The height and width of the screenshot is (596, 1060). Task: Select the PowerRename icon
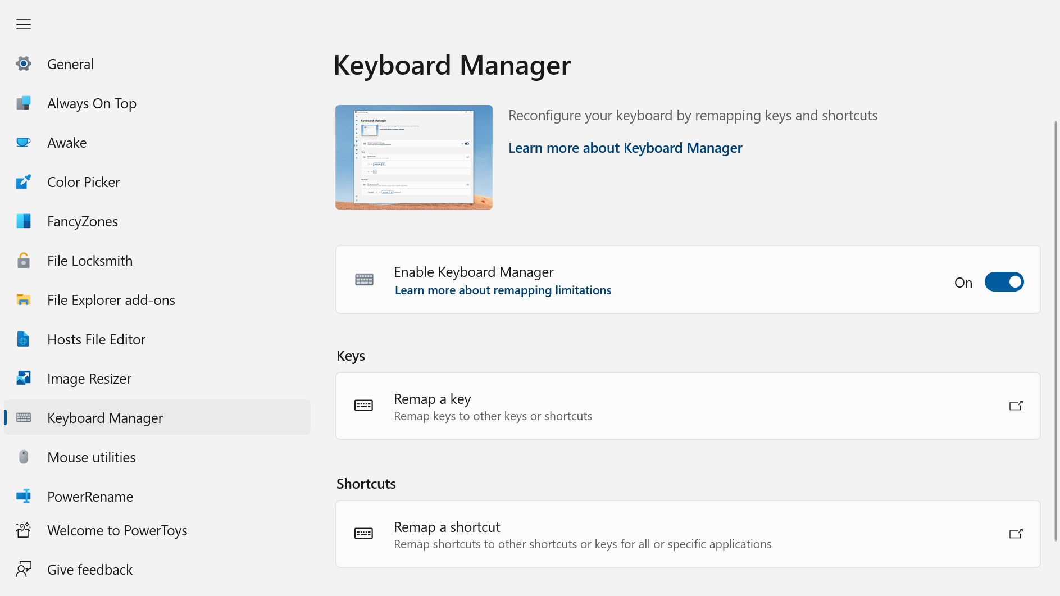pyautogui.click(x=23, y=496)
